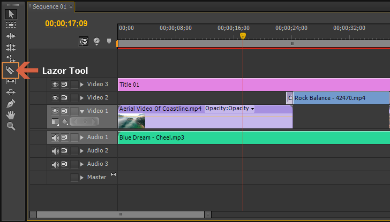Screen dimensions: 390x222
Task: Lock the Audio 2 track
Action: tap(74, 151)
